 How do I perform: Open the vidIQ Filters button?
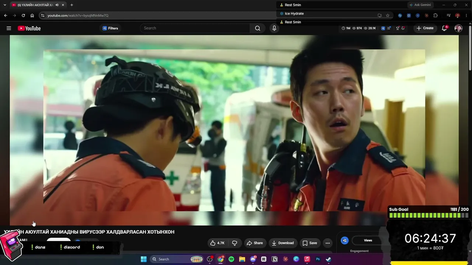(110, 28)
